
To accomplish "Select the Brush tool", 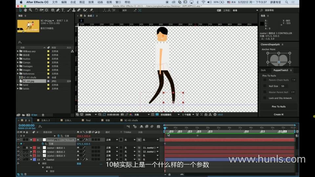I will click(69, 10).
